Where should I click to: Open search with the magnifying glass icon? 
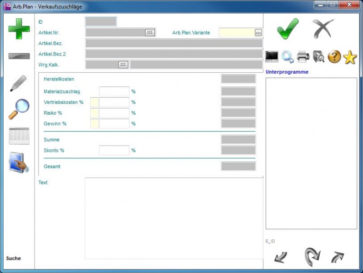pos(19,109)
